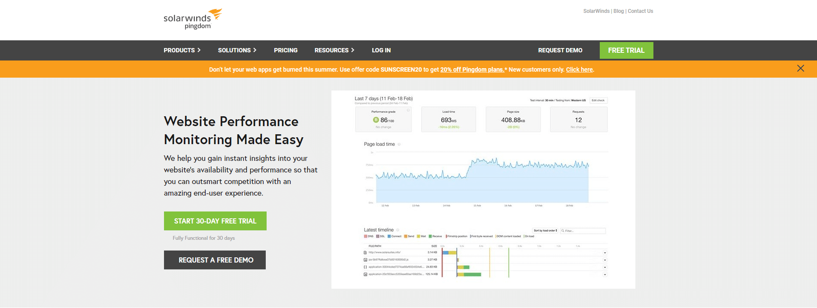Click the SSL legend color swatch
Screen dimensions: 817x308
(x=377, y=236)
